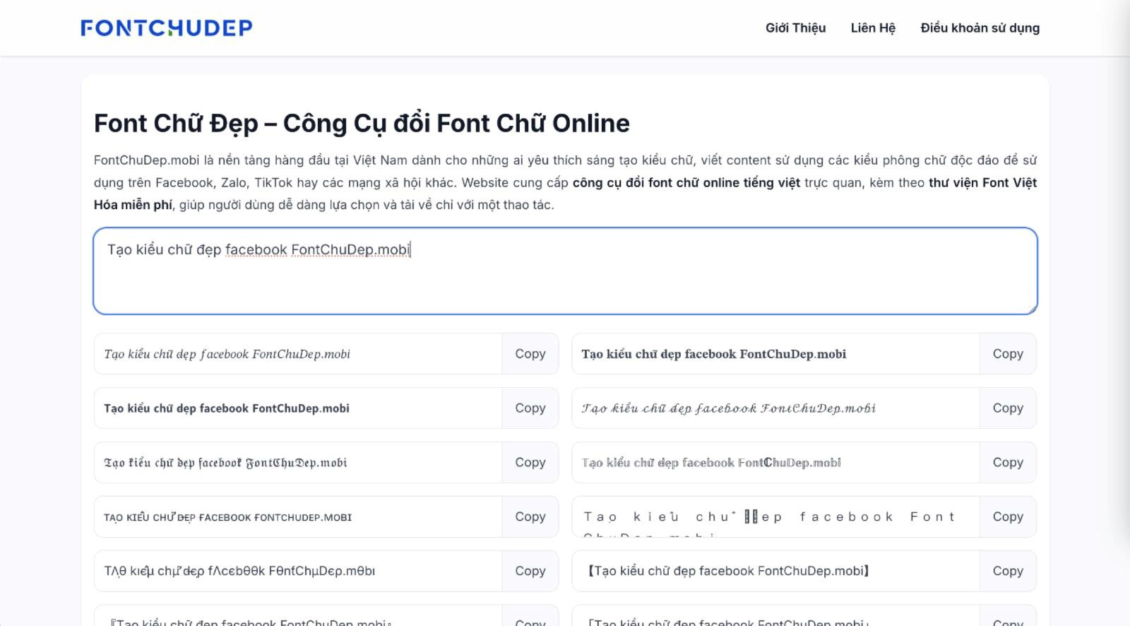Copy the small caps font result

point(530,517)
